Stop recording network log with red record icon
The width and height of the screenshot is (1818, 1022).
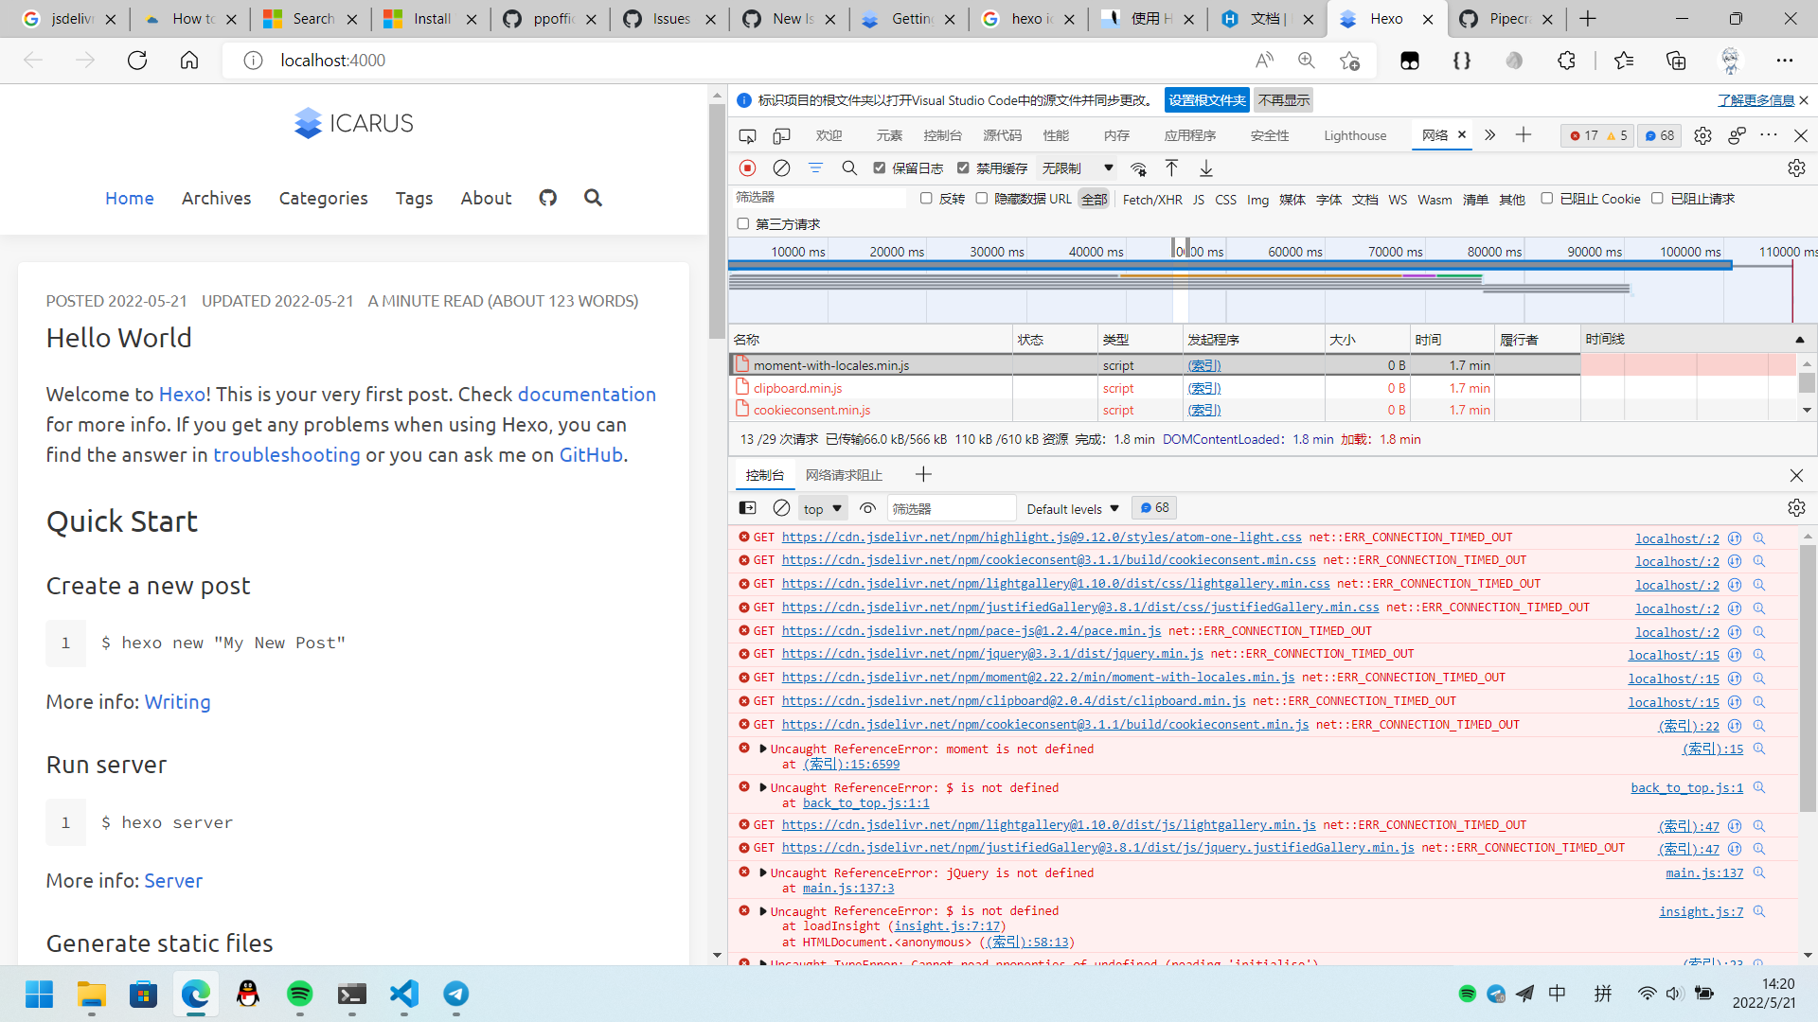point(747,167)
